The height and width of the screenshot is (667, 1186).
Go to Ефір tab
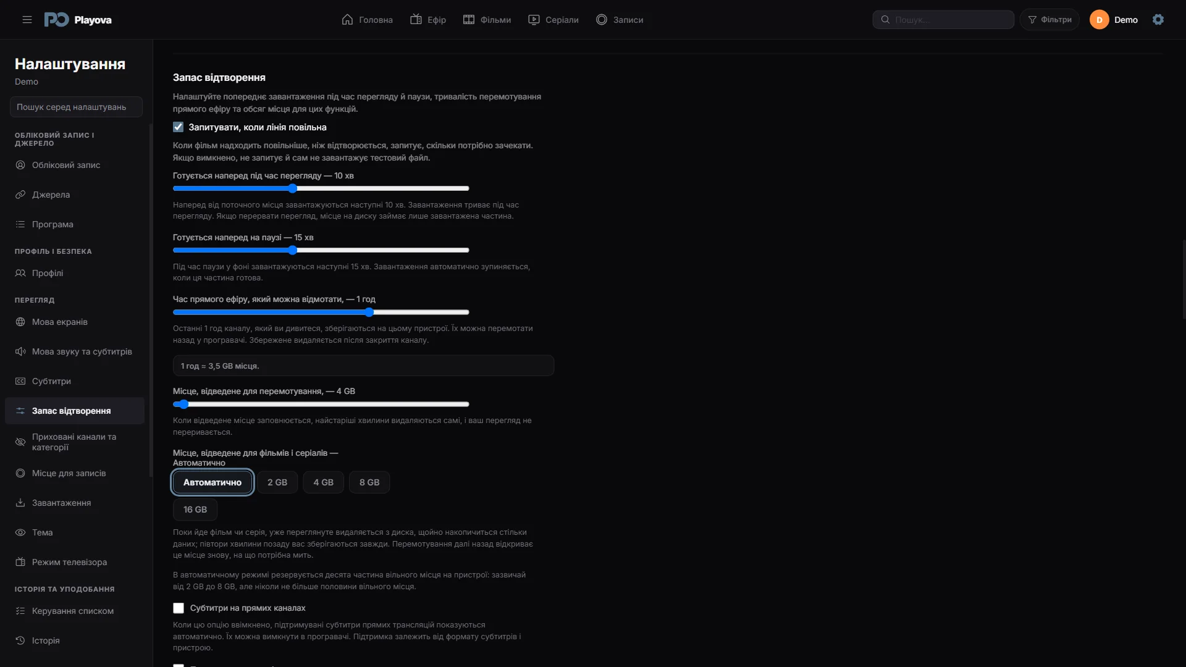pos(428,20)
